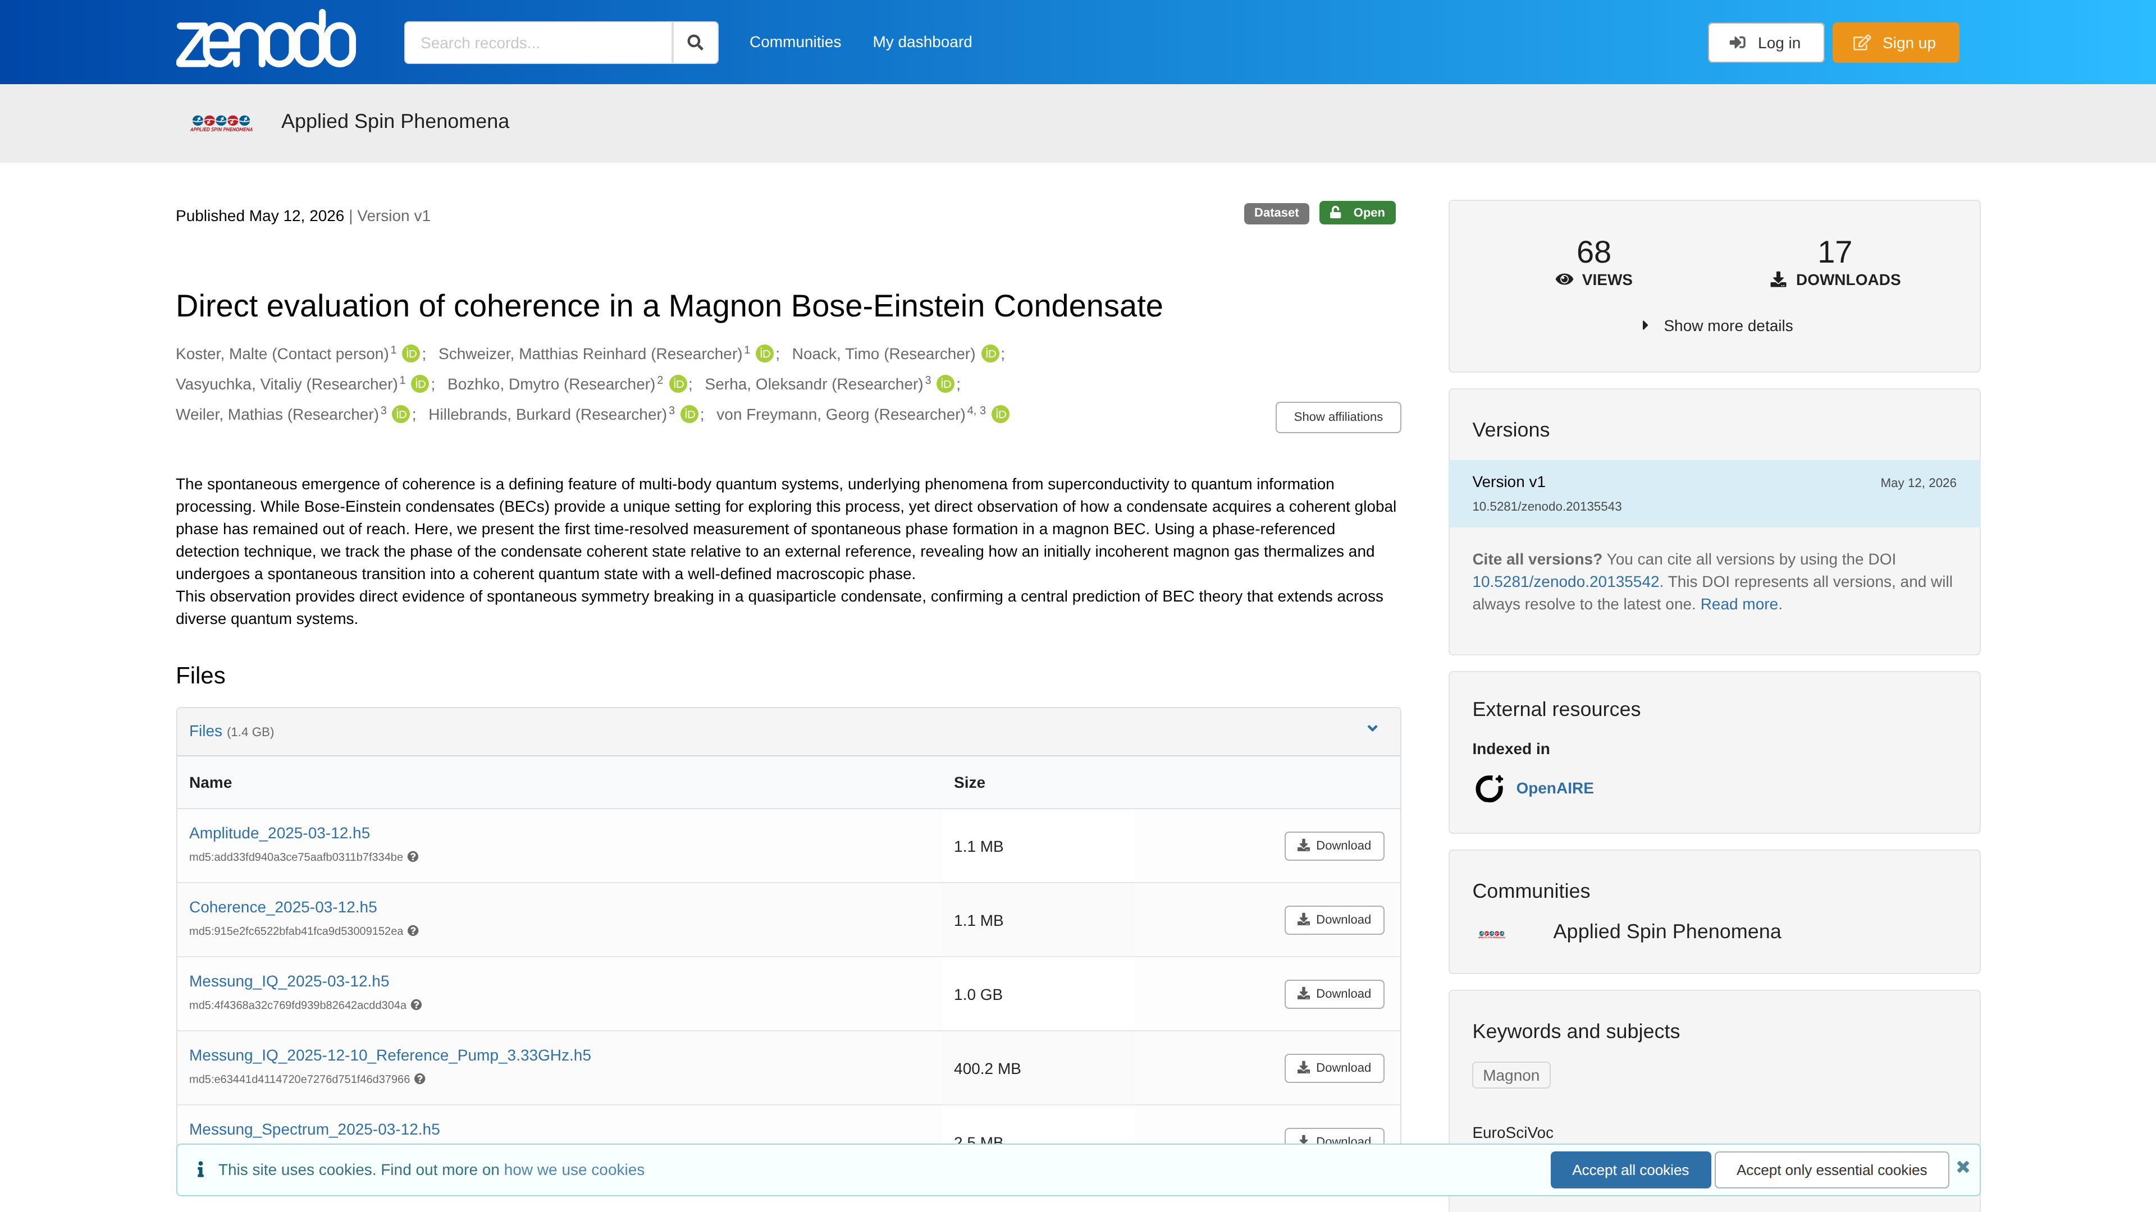2156x1212 pixels.
Task: Open Applied Spin Phenomena community title
Action: [395, 121]
